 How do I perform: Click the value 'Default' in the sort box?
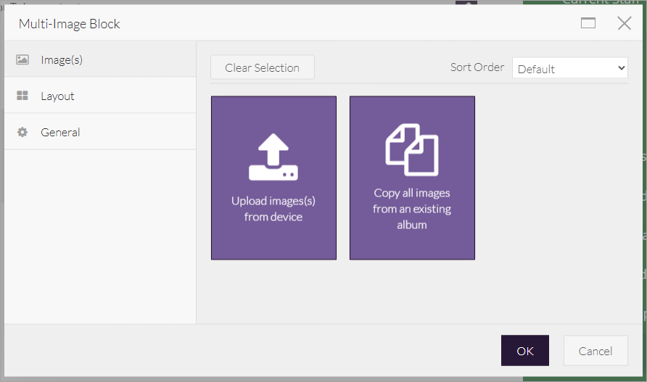coord(537,69)
